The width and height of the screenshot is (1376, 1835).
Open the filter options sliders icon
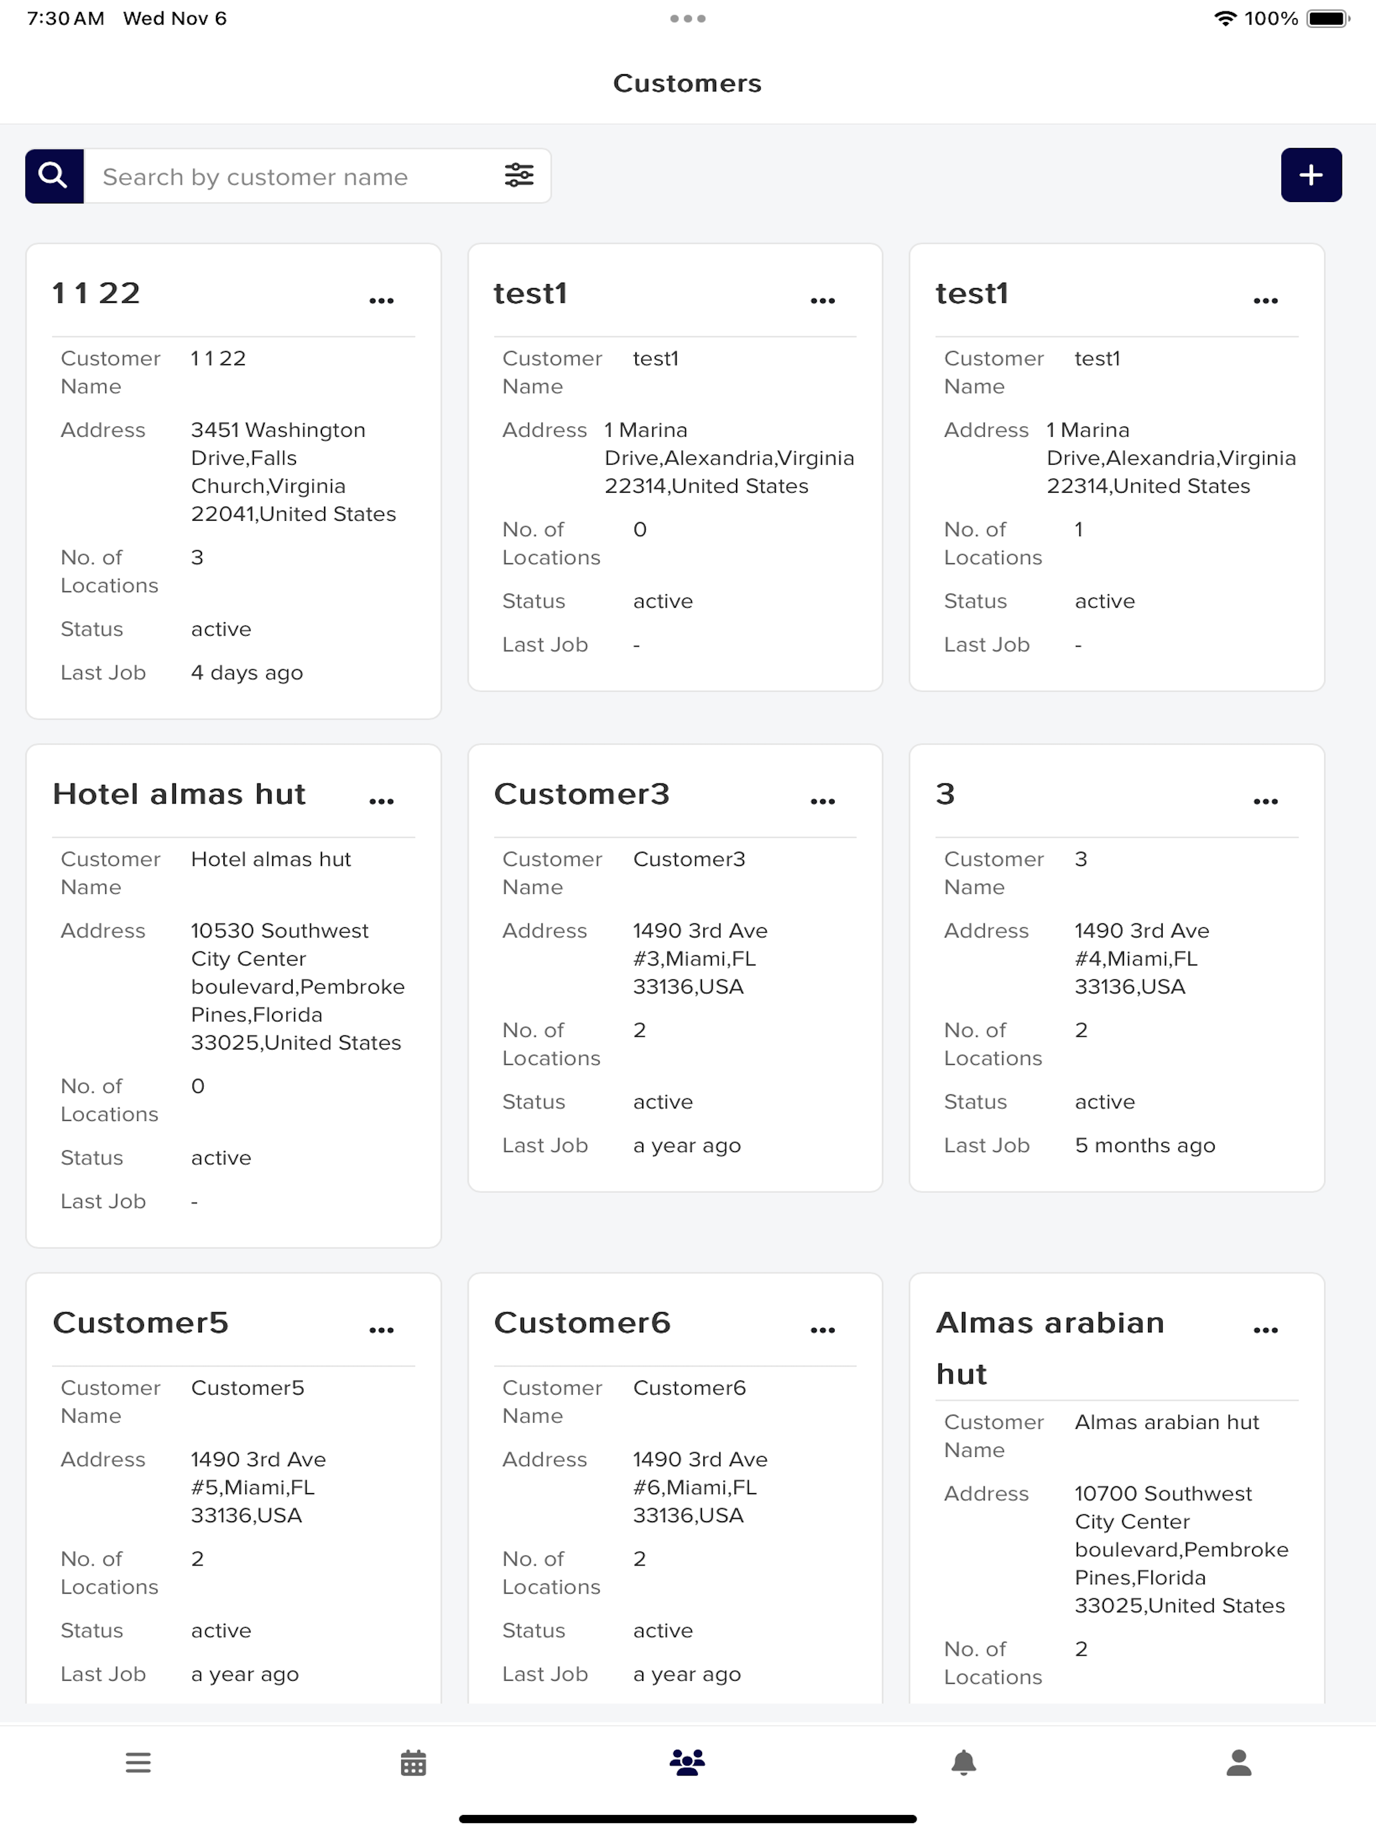click(519, 175)
